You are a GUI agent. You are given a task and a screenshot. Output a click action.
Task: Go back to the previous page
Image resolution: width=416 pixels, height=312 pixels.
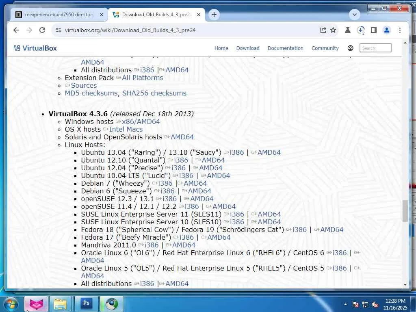pos(16,30)
